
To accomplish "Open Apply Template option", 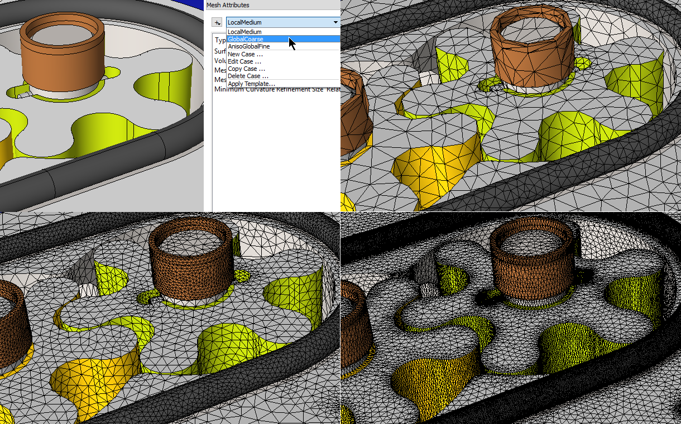I will (251, 84).
